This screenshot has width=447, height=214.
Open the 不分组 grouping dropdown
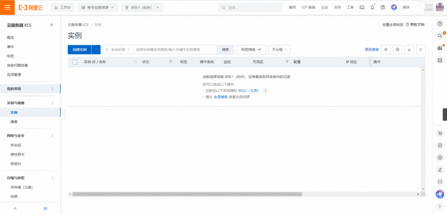click(279, 50)
